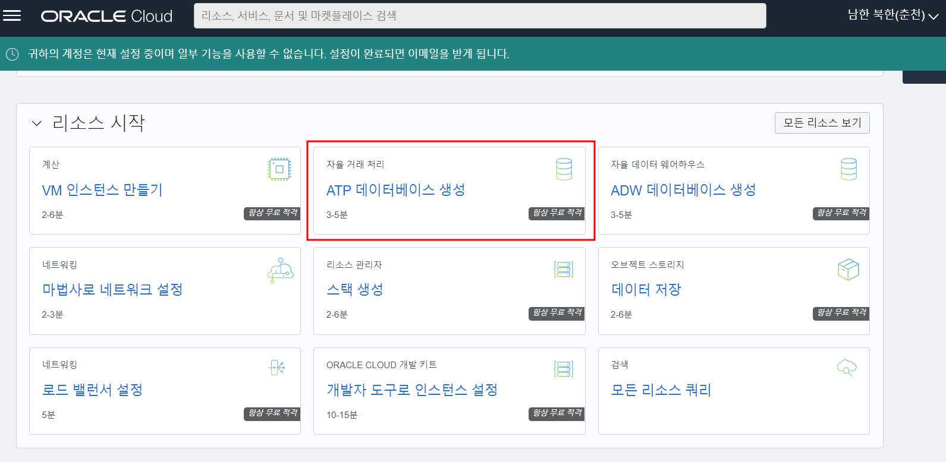946x462 pixels.
Task: Click the 검색 category label
Action: pos(620,365)
